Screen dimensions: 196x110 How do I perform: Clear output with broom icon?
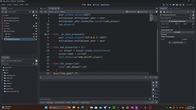(x=153, y=82)
